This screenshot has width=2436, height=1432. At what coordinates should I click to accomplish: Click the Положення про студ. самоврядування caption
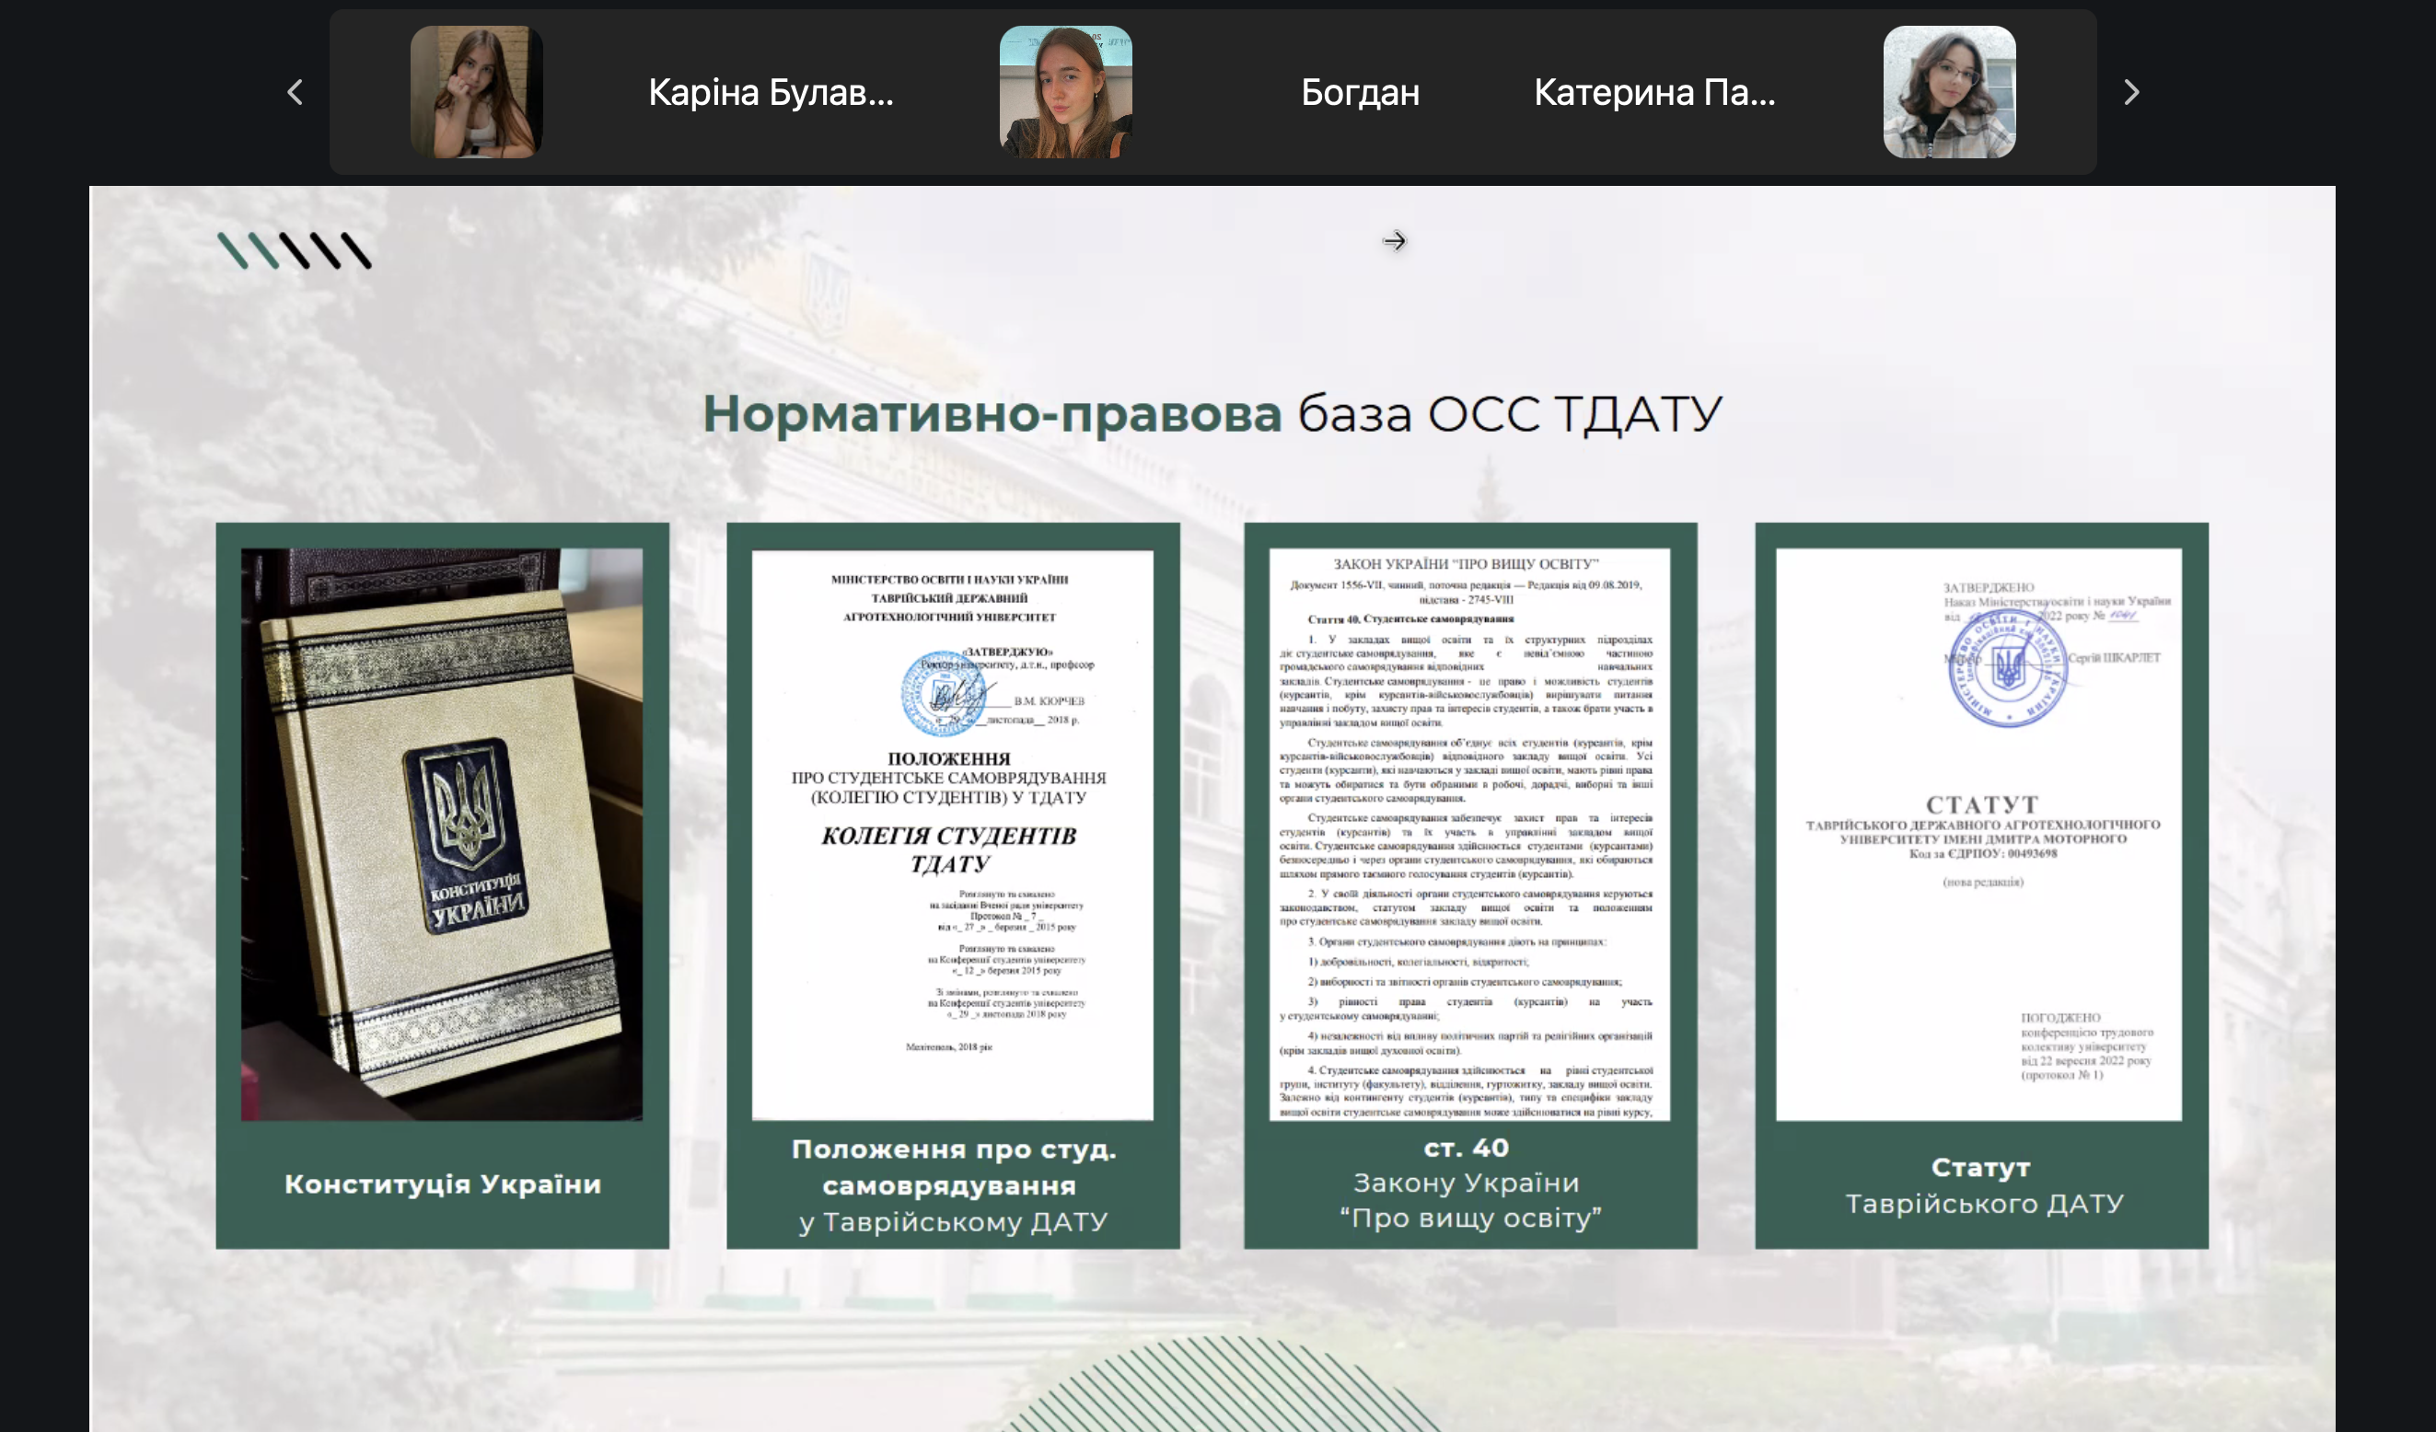953,1184
